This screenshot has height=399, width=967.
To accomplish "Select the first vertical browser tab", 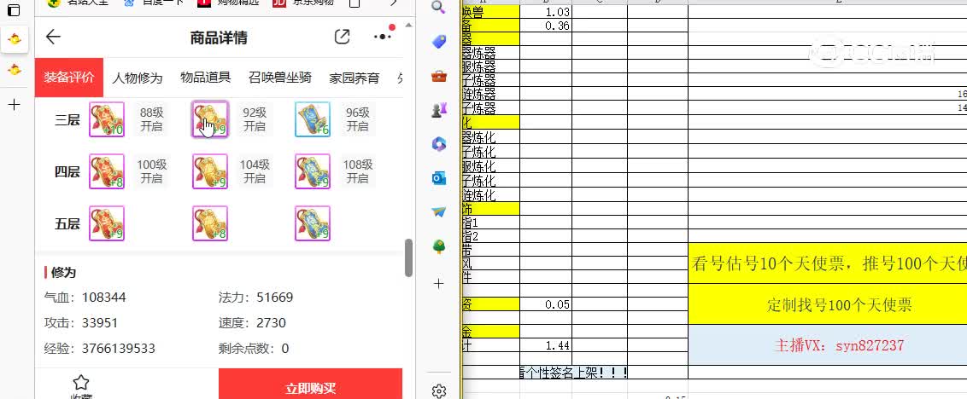I will [x=15, y=39].
